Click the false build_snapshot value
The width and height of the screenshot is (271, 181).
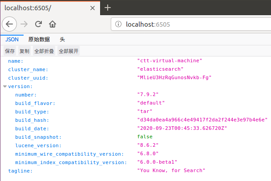pos(145,137)
